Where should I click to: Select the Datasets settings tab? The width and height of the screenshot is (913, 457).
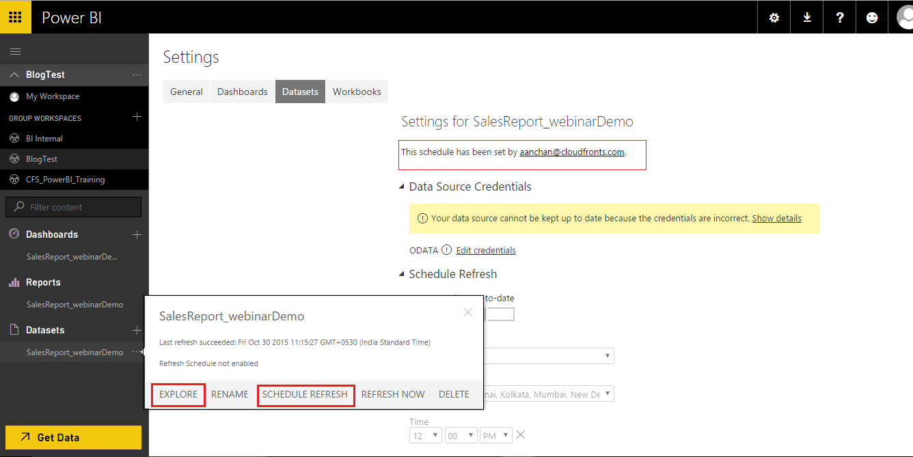pyautogui.click(x=300, y=92)
